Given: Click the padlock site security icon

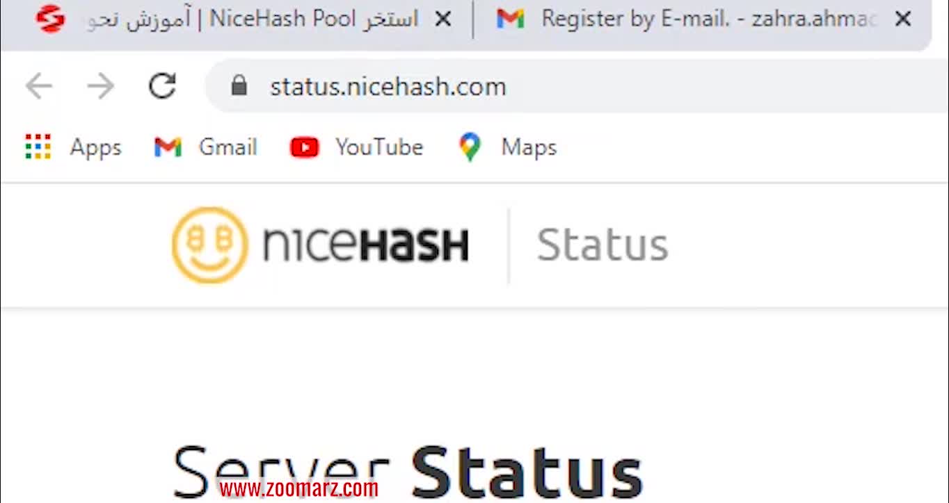Looking at the screenshot, I should (x=239, y=86).
